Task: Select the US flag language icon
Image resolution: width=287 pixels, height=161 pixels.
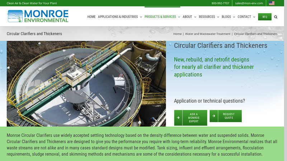Action: coord(272,3)
